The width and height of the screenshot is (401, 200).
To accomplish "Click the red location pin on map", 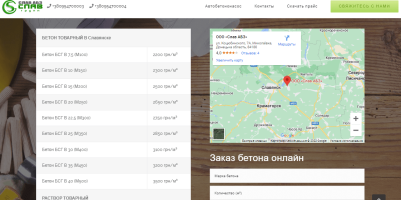I will (287, 80).
